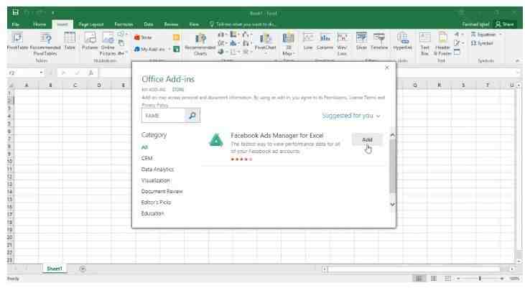Insert a Hyperlink

pos(402,41)
